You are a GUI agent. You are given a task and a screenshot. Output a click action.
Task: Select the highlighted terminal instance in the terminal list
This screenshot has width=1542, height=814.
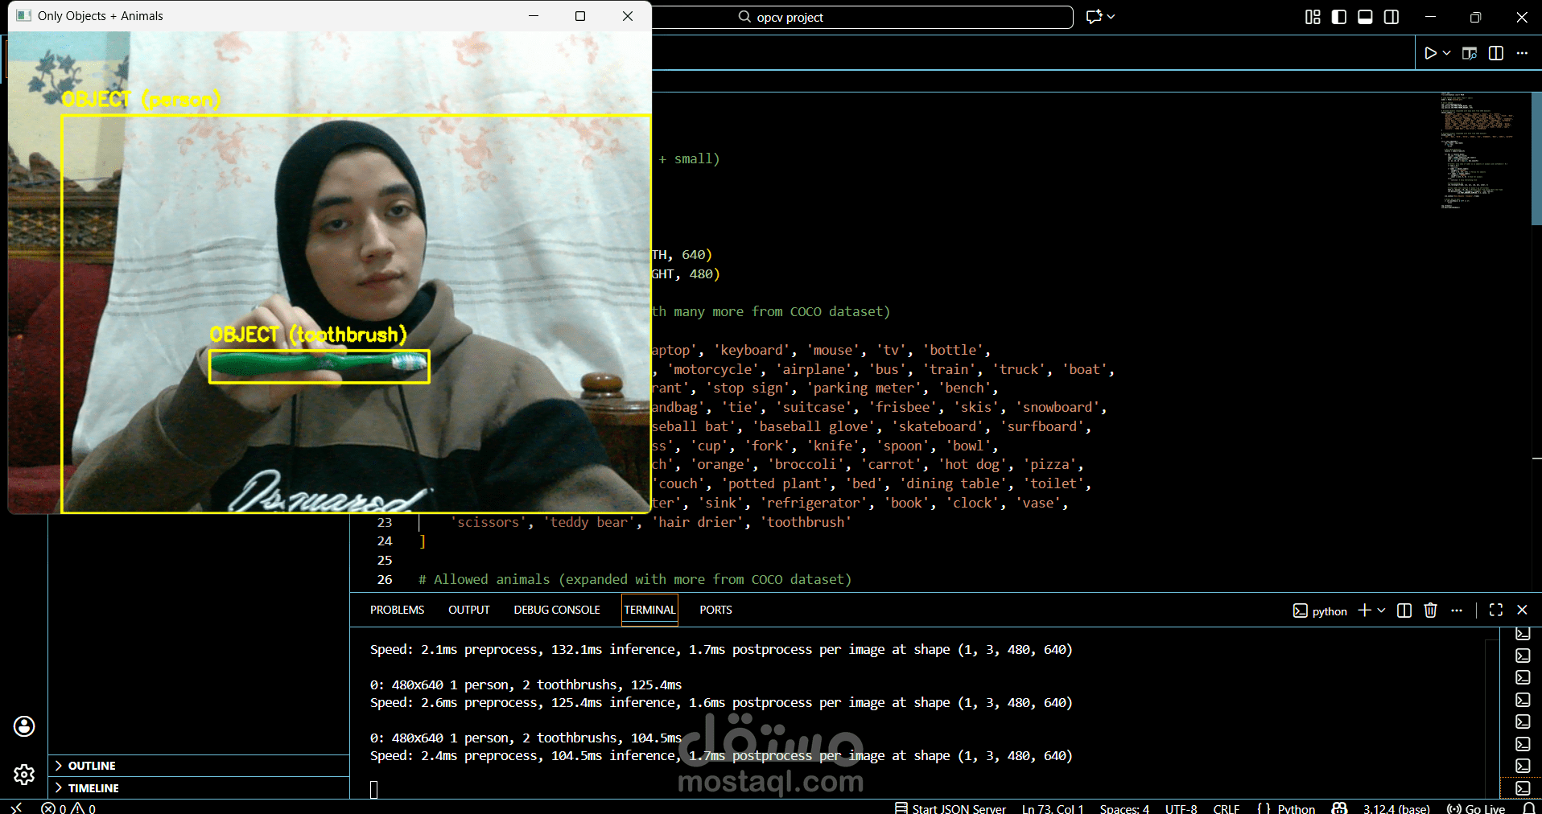(x=1523, y=788)
